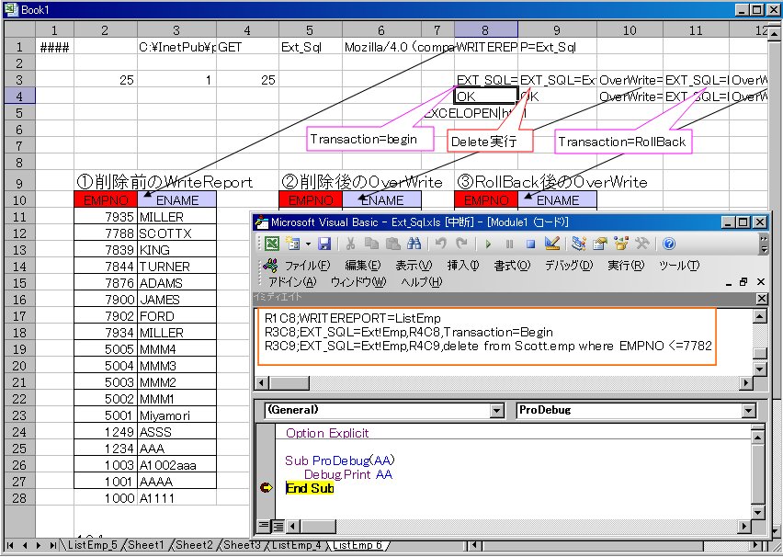
Task: Click the first-sheet tab navigation arrow
Action: (10, 545)
